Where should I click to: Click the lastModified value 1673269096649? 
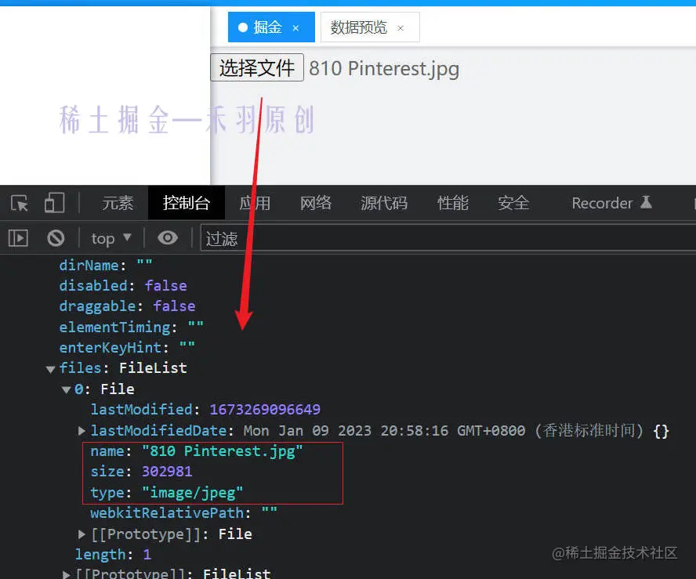(x=265, y=409)
